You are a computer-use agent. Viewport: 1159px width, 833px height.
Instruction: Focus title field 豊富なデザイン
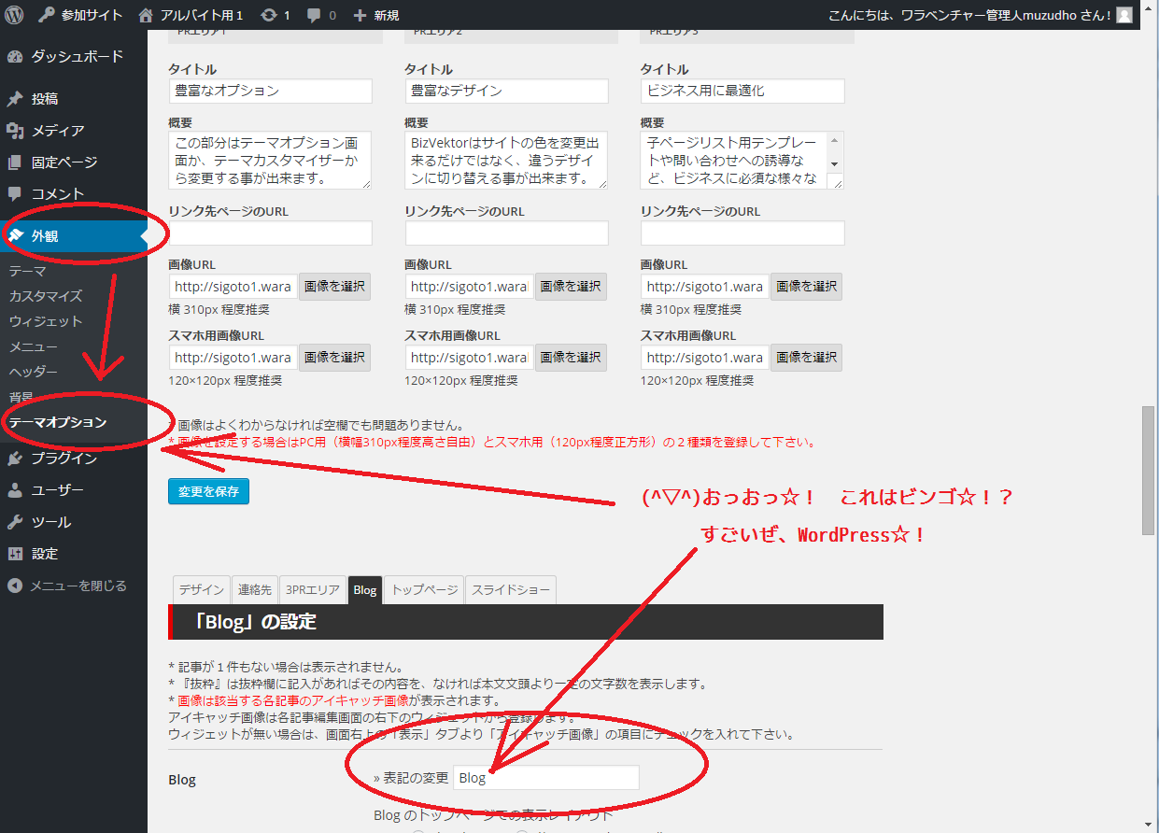(507, 91)
